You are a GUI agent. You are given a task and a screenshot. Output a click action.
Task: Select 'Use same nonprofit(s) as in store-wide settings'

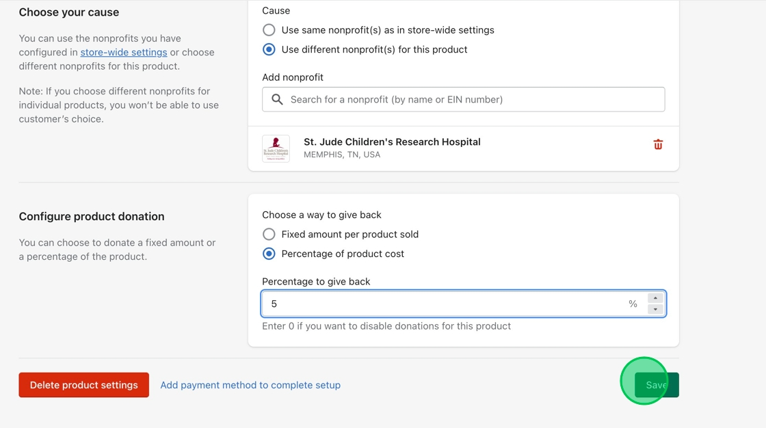(x=269, y=30)
